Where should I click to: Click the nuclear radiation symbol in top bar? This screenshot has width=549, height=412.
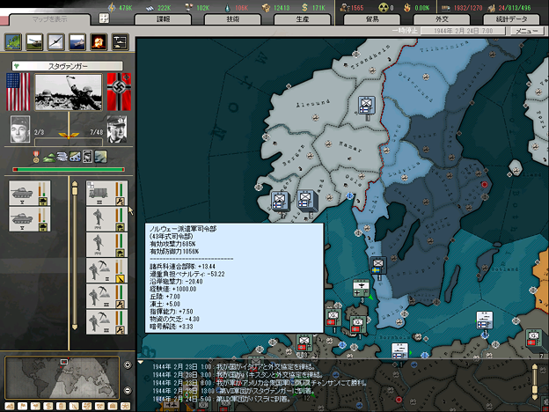point(384,7)
